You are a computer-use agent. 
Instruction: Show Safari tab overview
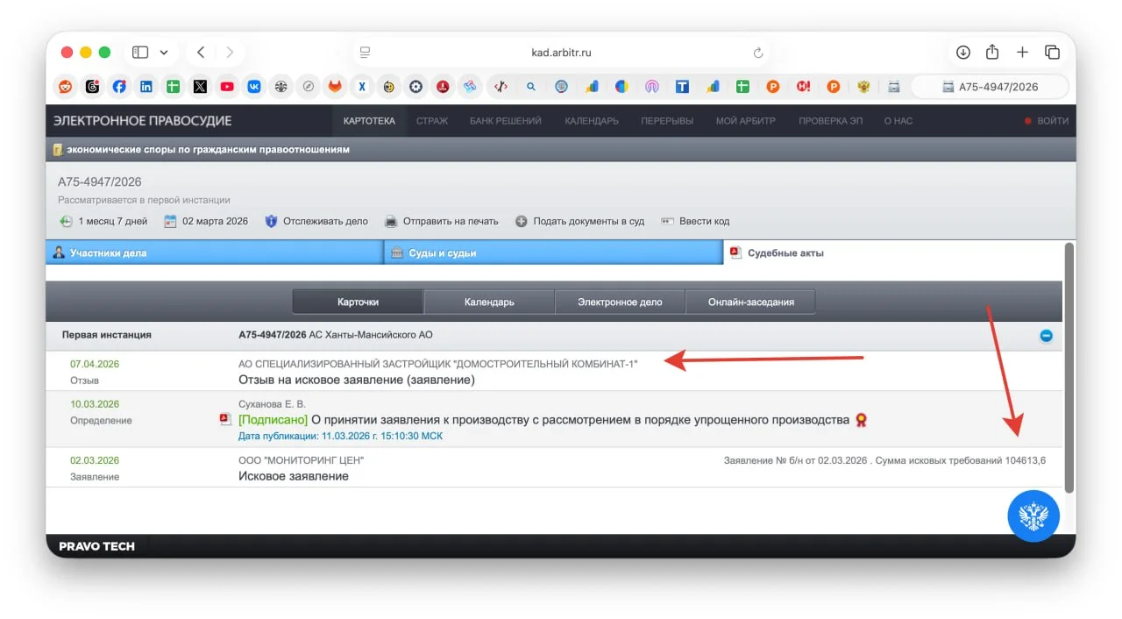click(x=1052, y=53)
